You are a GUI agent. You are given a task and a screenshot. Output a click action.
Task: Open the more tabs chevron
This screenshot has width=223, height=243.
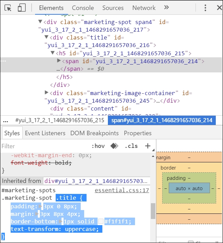click(x=166, y=7)
